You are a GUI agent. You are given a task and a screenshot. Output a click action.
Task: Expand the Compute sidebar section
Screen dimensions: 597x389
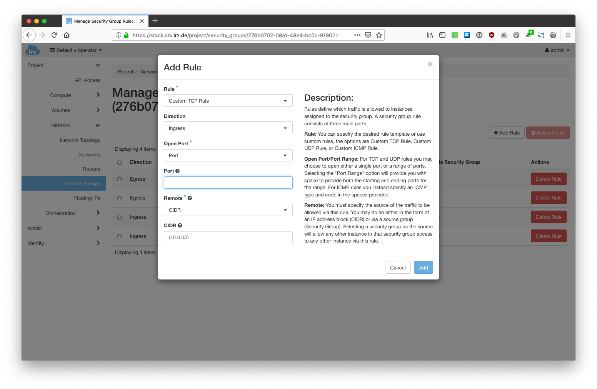click(60, 95)
